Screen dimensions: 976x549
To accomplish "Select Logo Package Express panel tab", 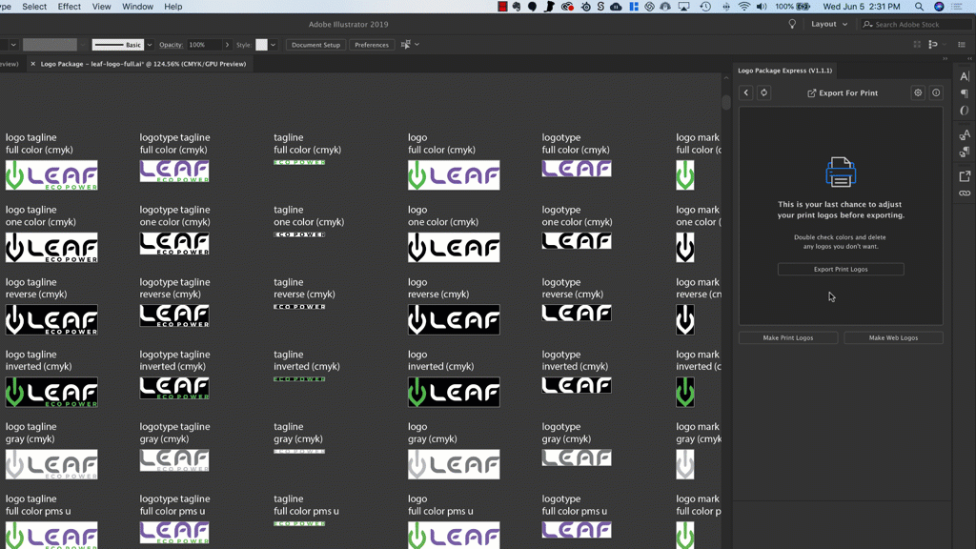I will pyautogui.click(x=785, y=71).
